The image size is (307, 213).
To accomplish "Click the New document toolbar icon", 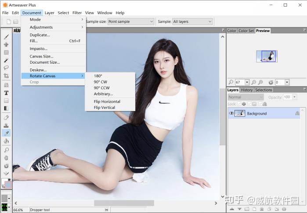I will (9, 22).
